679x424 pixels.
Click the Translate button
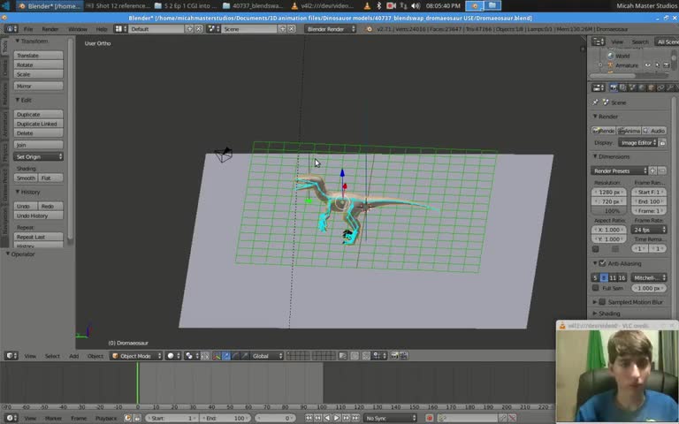(38, 56)
